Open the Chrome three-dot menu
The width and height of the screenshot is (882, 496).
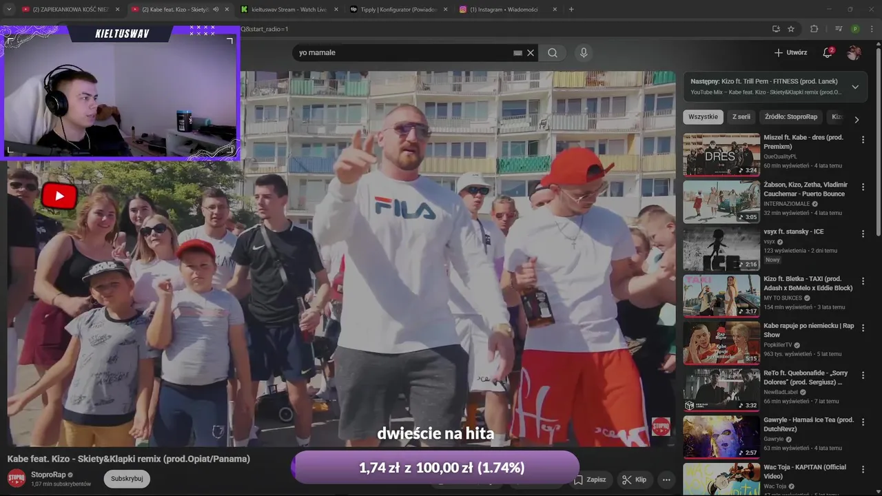click(872, 29)
